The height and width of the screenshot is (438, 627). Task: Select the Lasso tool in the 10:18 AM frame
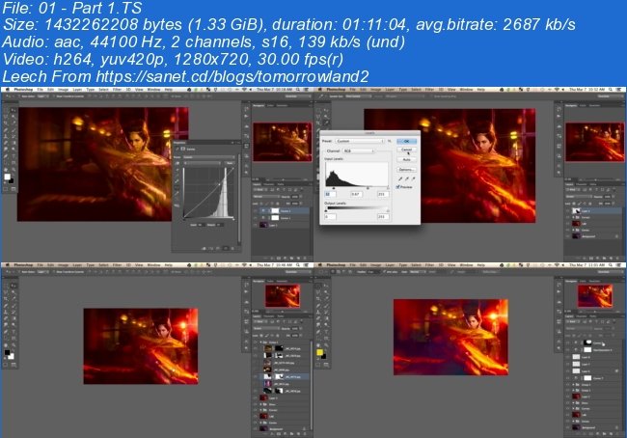point(6,116)
